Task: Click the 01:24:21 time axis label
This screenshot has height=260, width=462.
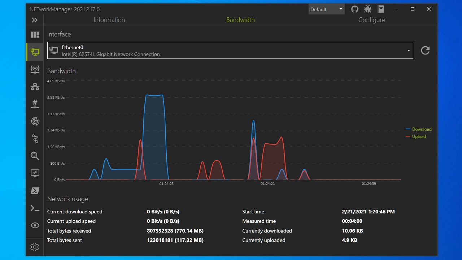Action: [267, 184]
